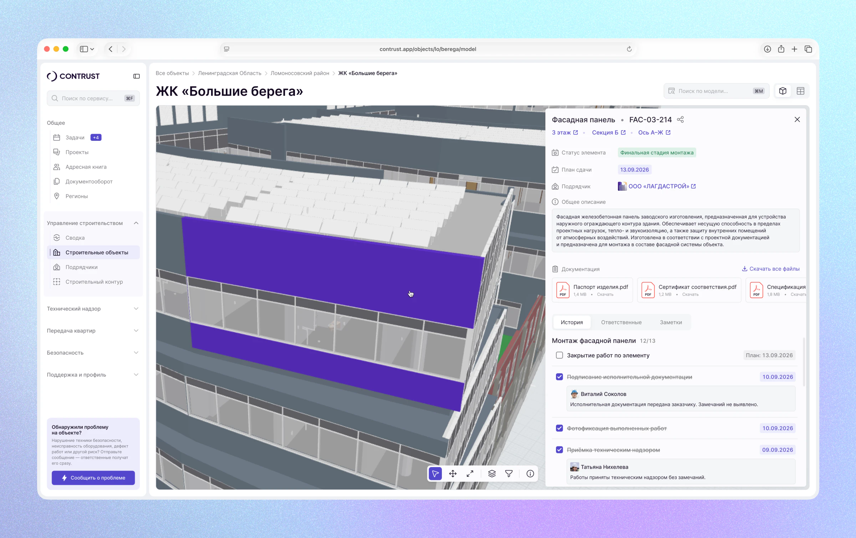The height and width of the screenshot is (538, 856).
Task: Select Строительные объекты in sidebar
Action: tap(93, 252)
